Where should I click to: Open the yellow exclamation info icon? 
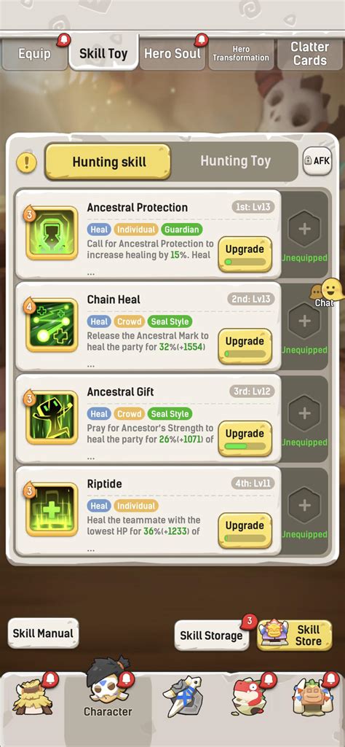click(x=27, y=163)
